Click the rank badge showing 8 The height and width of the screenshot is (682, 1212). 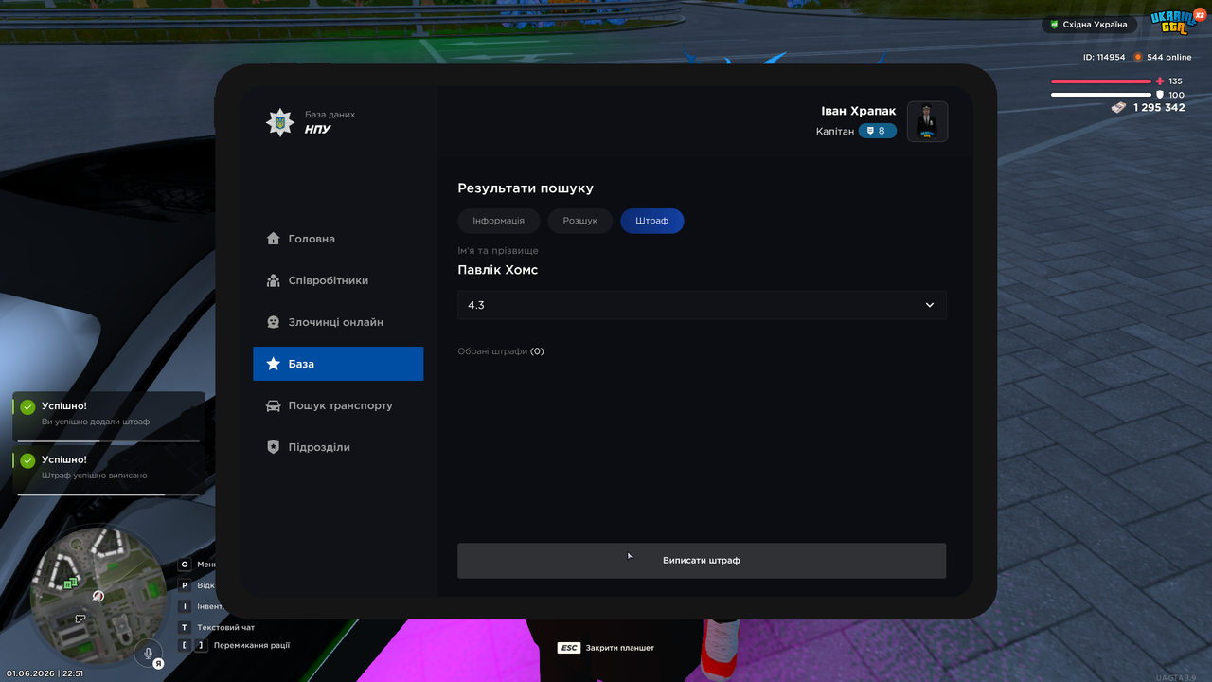[x=878, y=131]
